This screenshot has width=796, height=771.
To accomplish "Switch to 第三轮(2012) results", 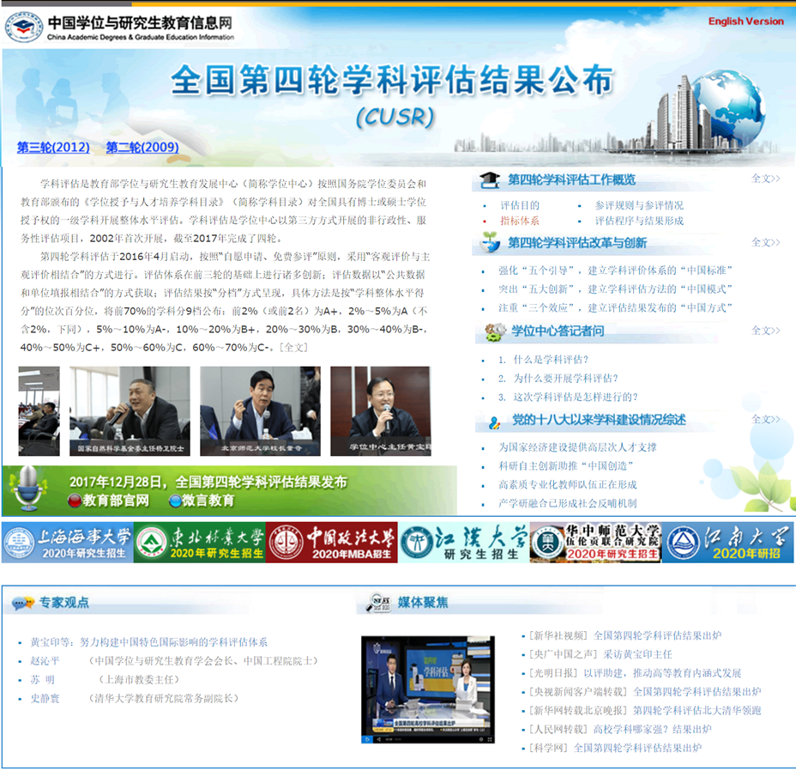I will [x=53, y=148].
